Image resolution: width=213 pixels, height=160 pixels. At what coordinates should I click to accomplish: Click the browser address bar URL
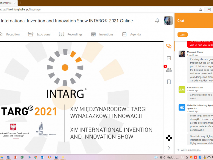click(x=21, y=10)
